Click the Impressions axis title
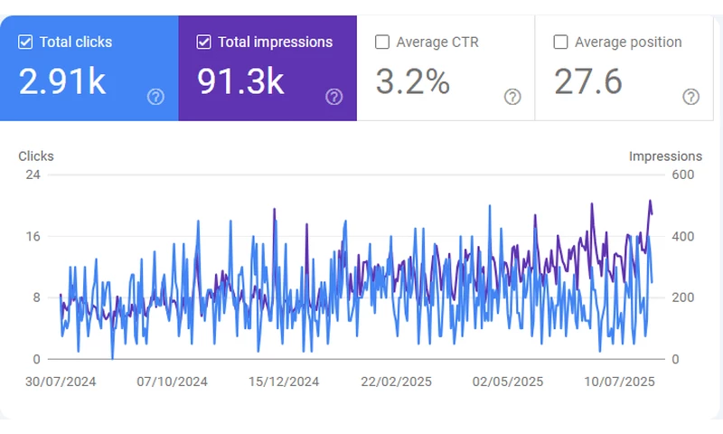Viewport: 723px width, 434px height. pos(665,156)
